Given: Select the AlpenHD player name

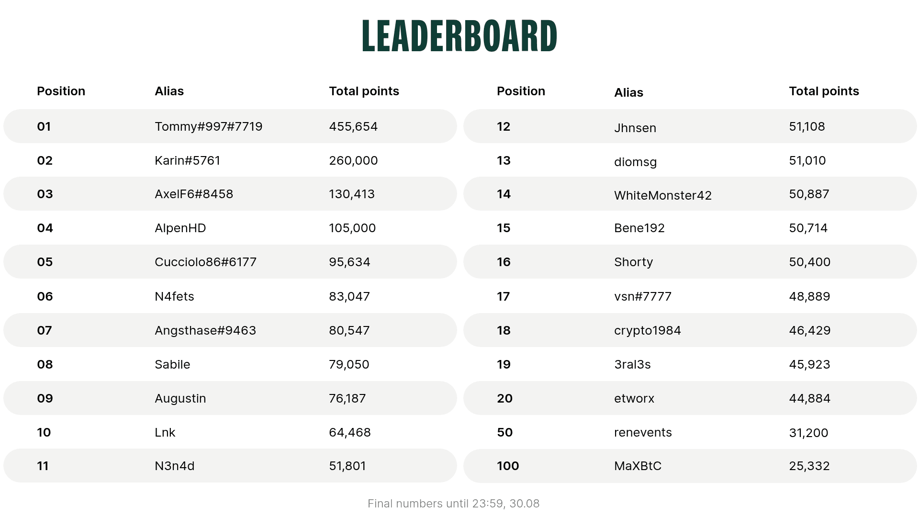Looking at the screenshot, I should (x=180, y=228).
